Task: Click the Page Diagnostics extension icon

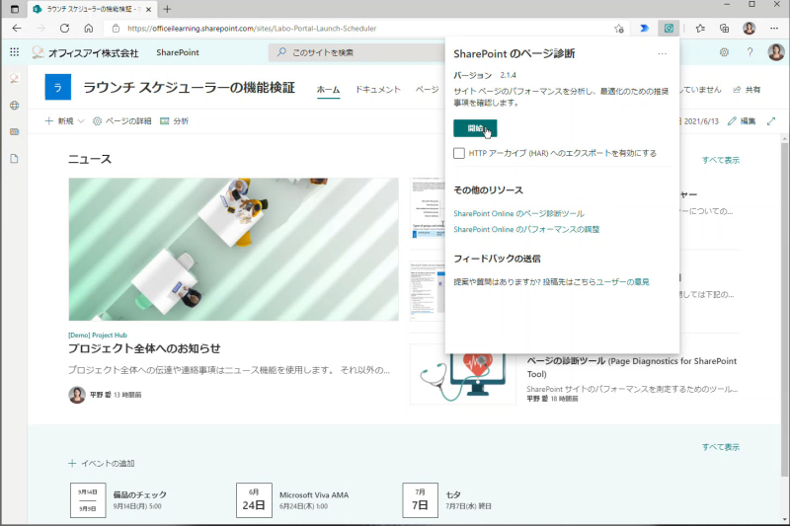Action: tap(669, 29)
